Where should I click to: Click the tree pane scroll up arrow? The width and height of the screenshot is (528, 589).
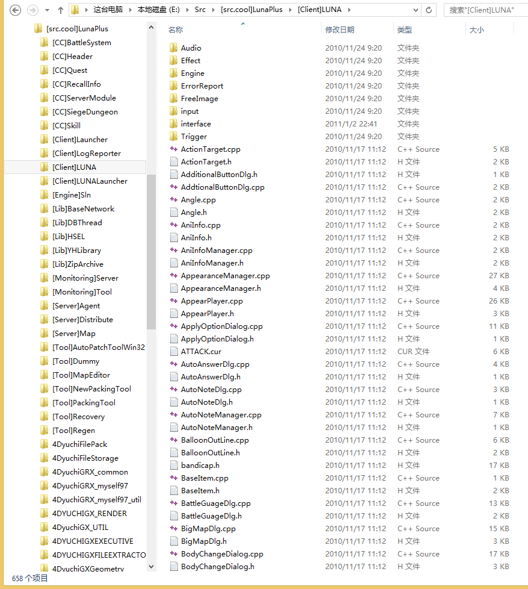(x=151, y=27)
